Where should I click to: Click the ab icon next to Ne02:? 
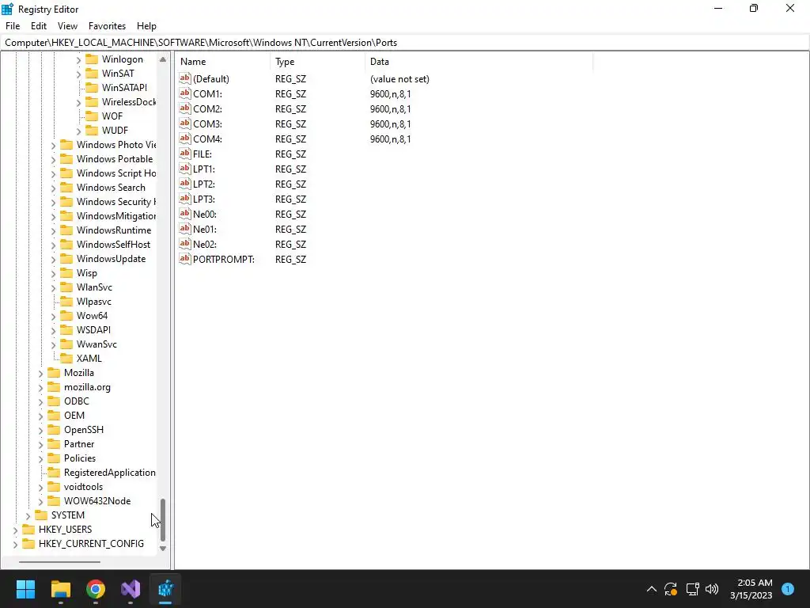pos(185,244)
